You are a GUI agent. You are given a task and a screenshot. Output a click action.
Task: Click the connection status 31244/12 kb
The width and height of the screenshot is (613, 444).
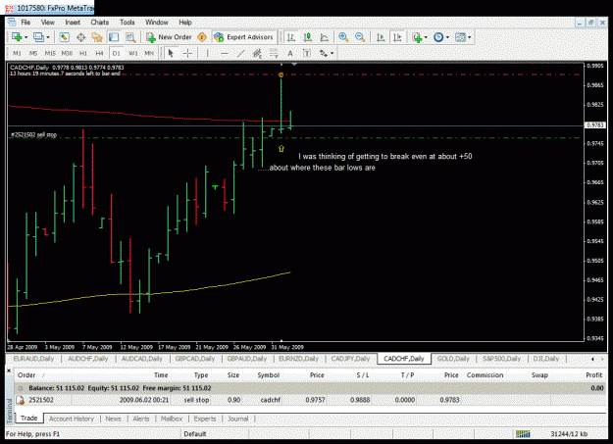tap(569, 433)
